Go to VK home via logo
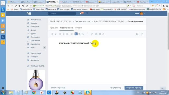Viewport: 169px width, 95px height. pyautogui.click(x=29, y=13)
